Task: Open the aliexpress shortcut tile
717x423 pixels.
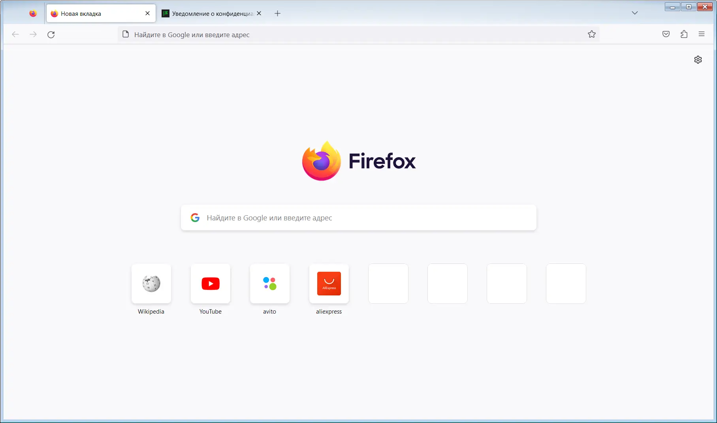Action: click(x=329, y=284)
